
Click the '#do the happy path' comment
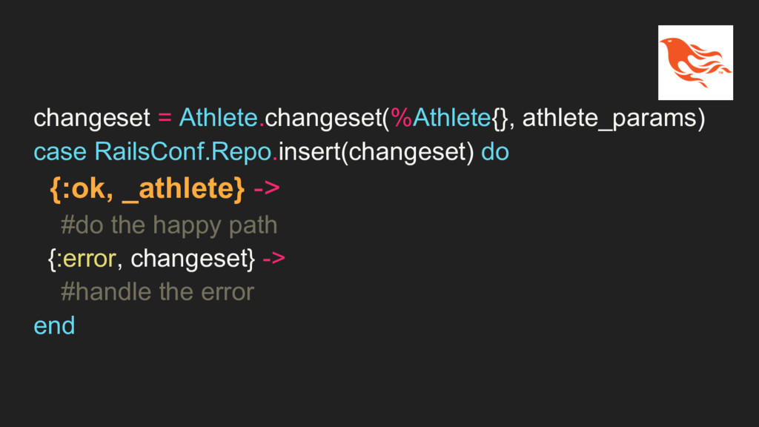pyautogui.click(x=169, y=225)
